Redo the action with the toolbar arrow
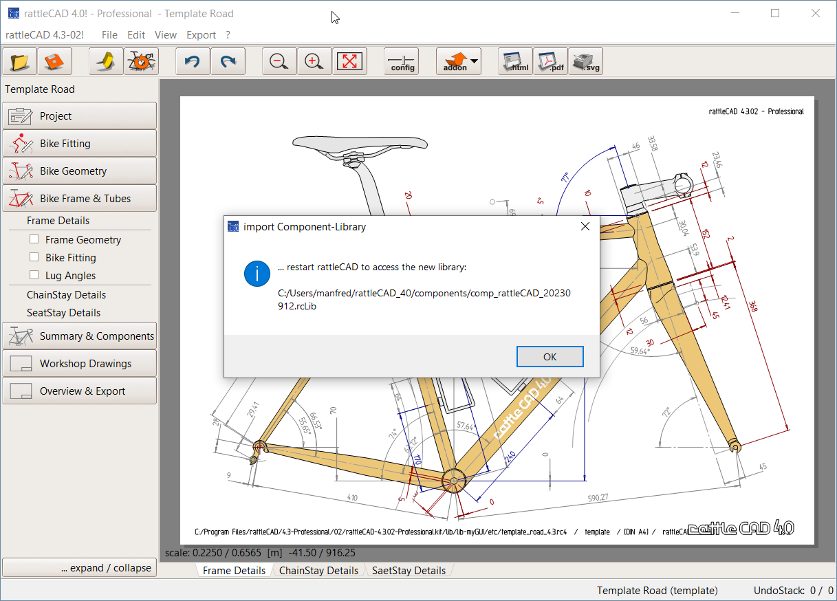This screenshot has height=601, width=837. click(228, 61)
